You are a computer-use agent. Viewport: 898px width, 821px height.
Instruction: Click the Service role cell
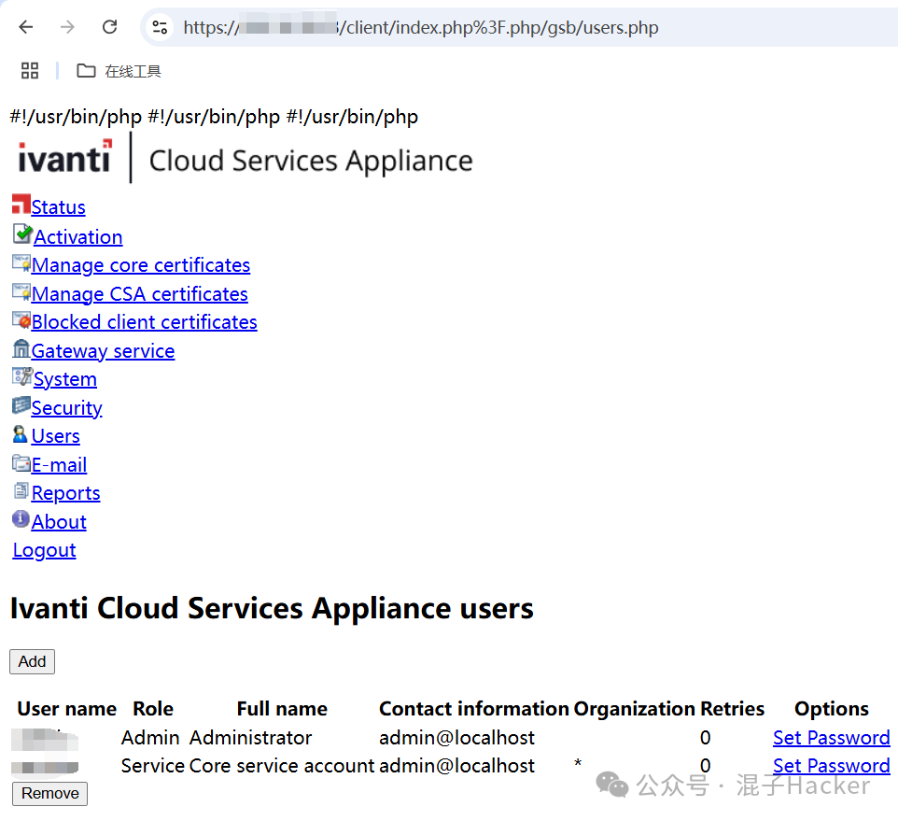[x=152, y=766]
